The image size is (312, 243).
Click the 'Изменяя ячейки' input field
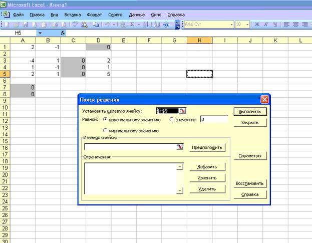[x=130, y=147]
